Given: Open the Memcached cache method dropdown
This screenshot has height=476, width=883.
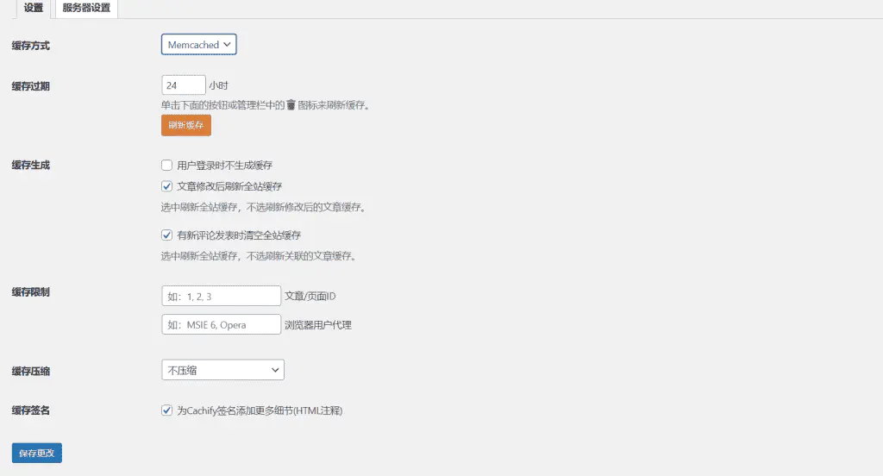Looking at the screenshot, I should point(199,45).
